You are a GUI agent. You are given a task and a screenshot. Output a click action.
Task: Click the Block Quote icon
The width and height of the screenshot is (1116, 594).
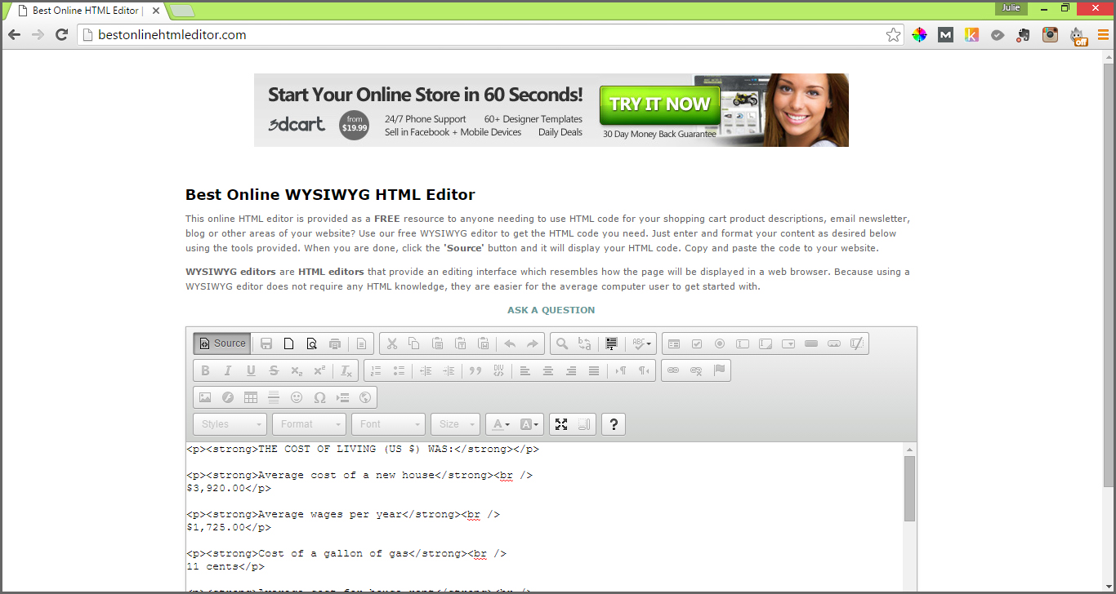point(475,370)
